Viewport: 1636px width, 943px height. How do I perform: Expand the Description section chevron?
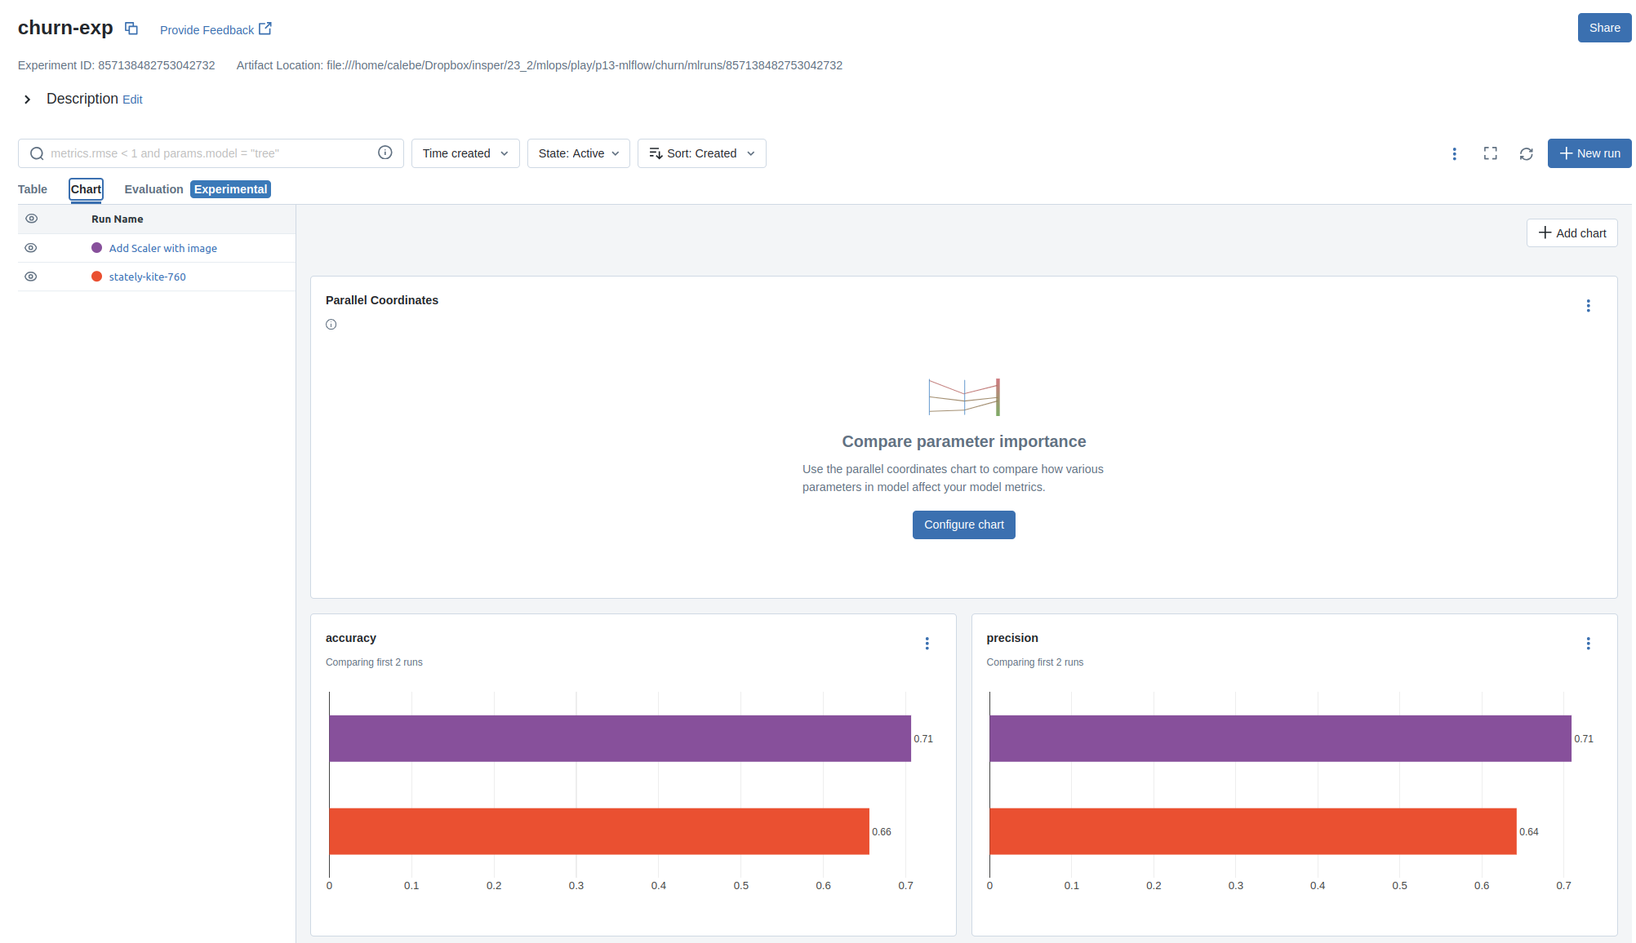pos(27,100)
